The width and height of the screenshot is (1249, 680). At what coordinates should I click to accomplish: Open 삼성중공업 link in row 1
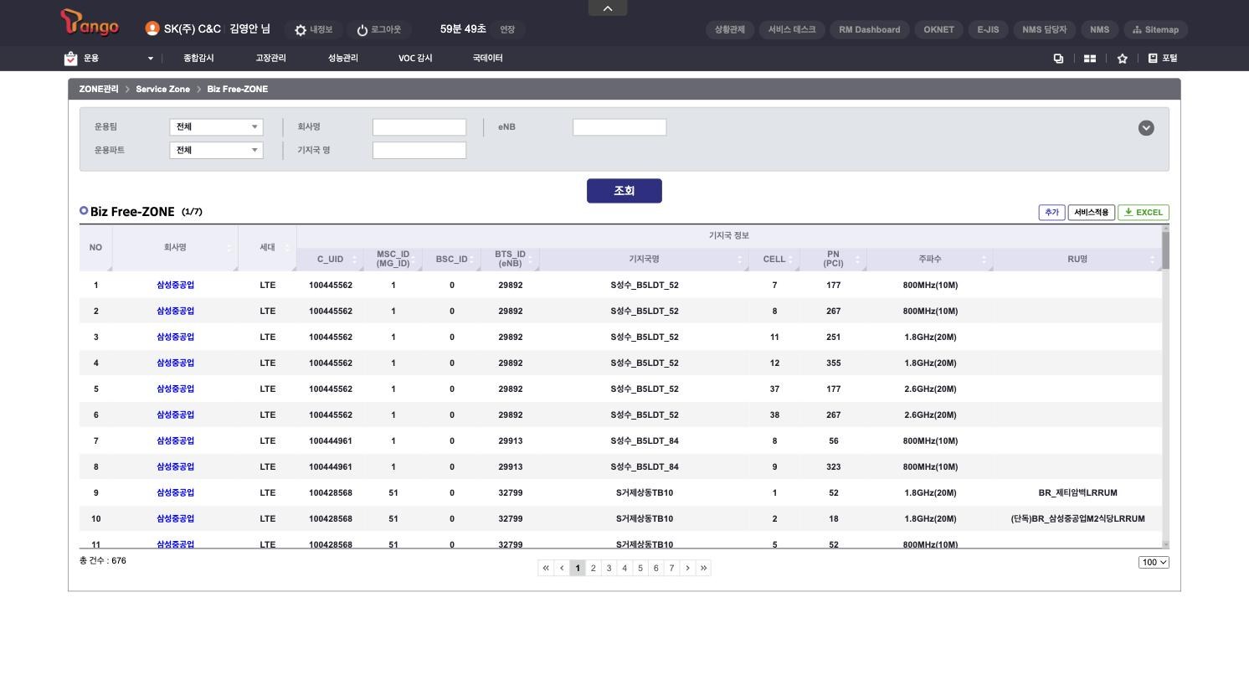pos(175,286)
